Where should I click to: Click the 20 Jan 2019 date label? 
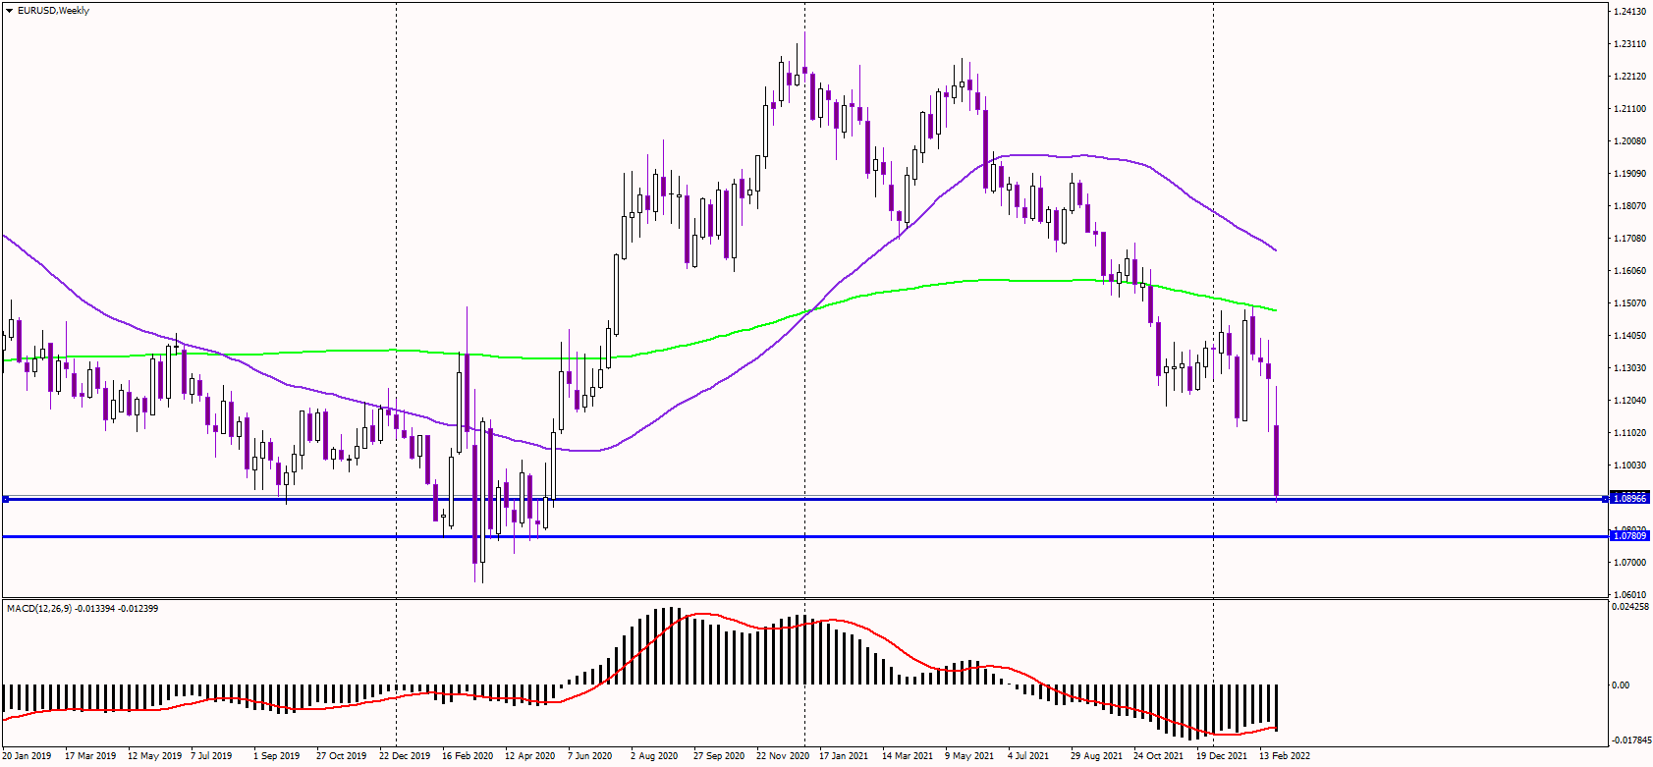[28, 756]
